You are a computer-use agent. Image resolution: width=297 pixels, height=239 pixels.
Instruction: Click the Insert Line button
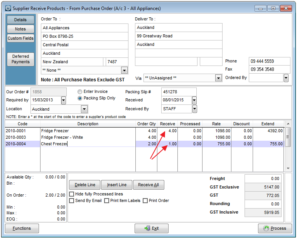point(116,185)
